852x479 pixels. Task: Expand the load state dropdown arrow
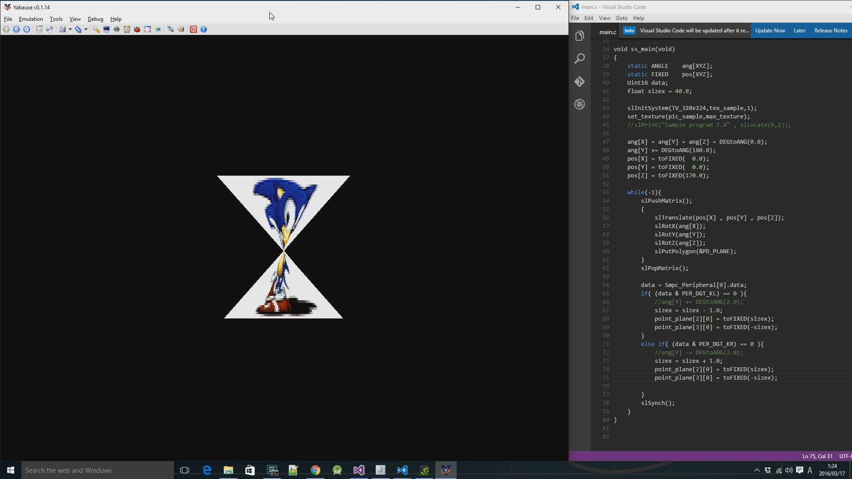pos(86,29)
